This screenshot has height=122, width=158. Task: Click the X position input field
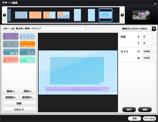click(x=148, y=37)
